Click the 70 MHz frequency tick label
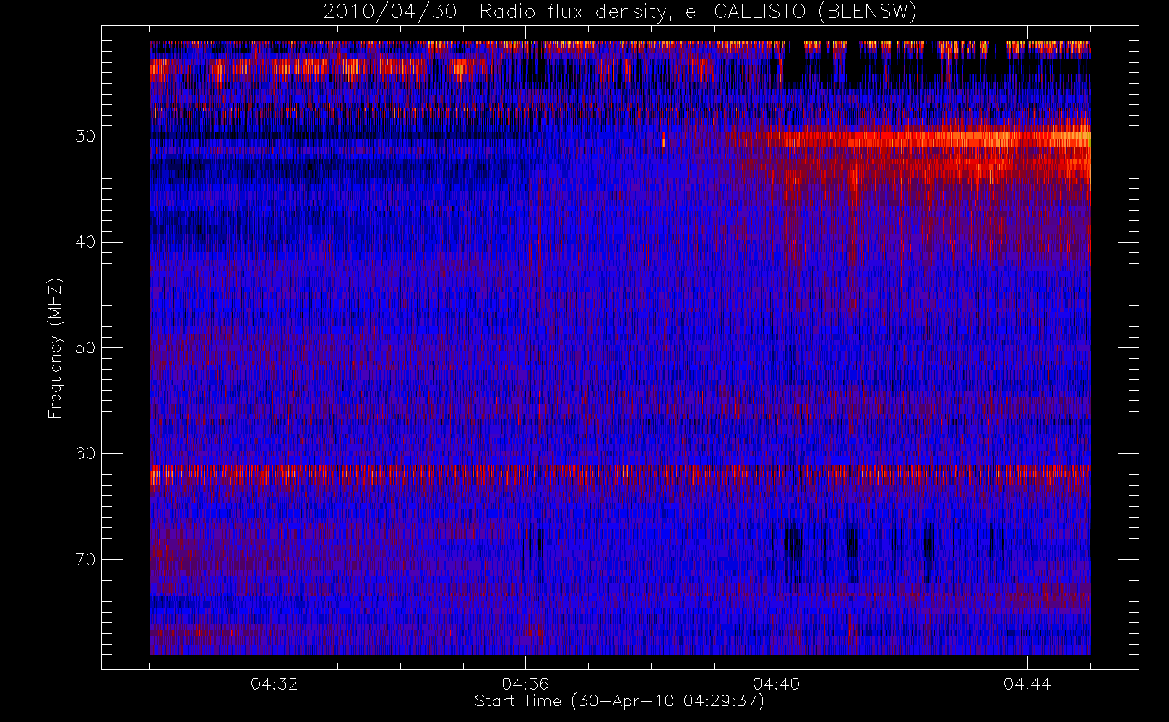 click(85, 560)
